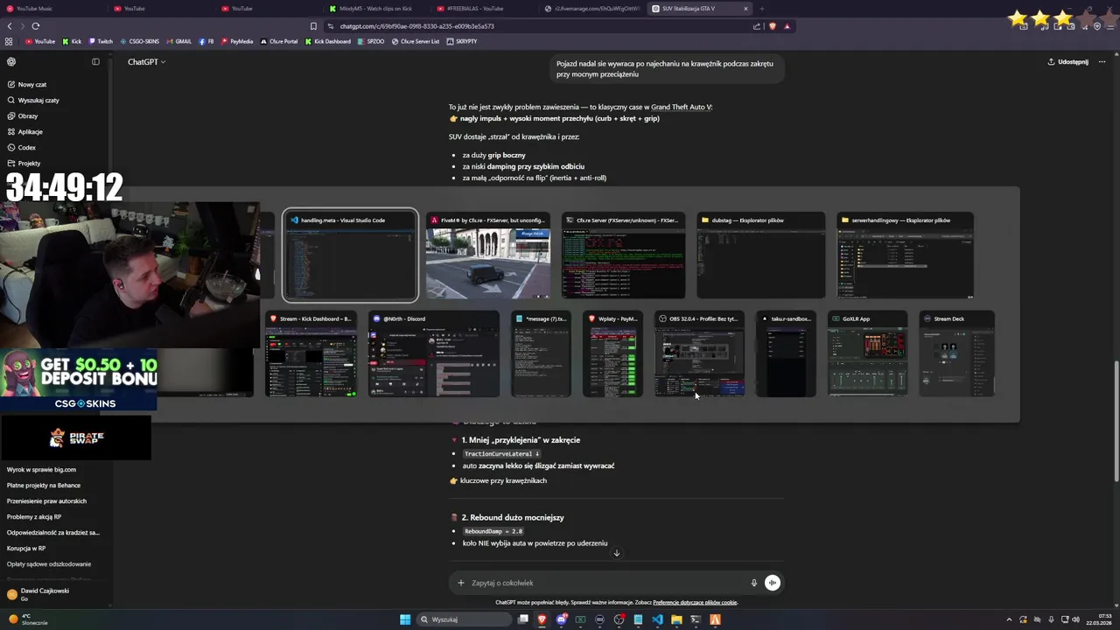Click the Udostępnij share button
Viewport: 1120px width, 630px height.
coord(1067,62)
